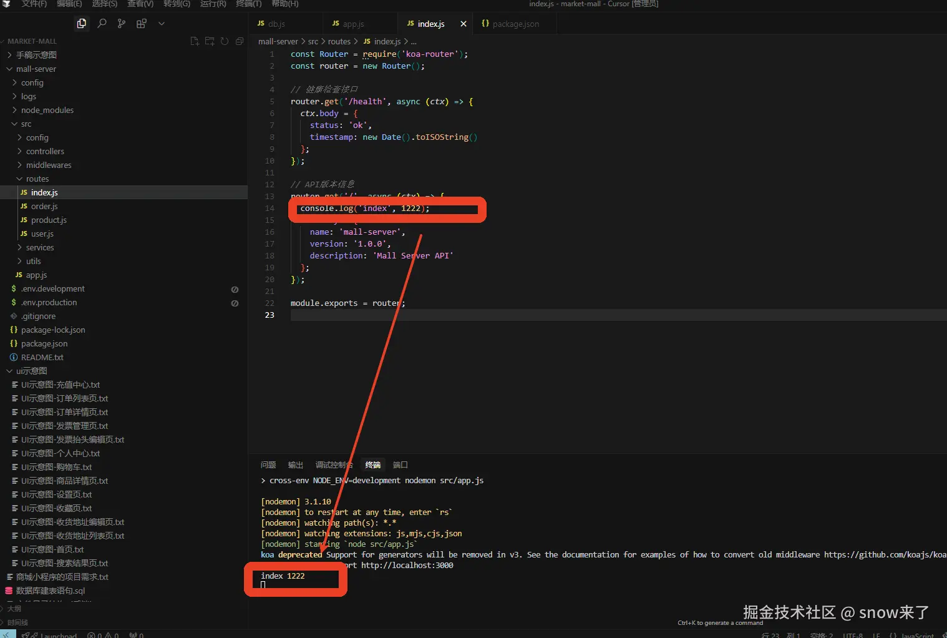
Task: Refresh the explorer file tree
Action: point(225,41)
